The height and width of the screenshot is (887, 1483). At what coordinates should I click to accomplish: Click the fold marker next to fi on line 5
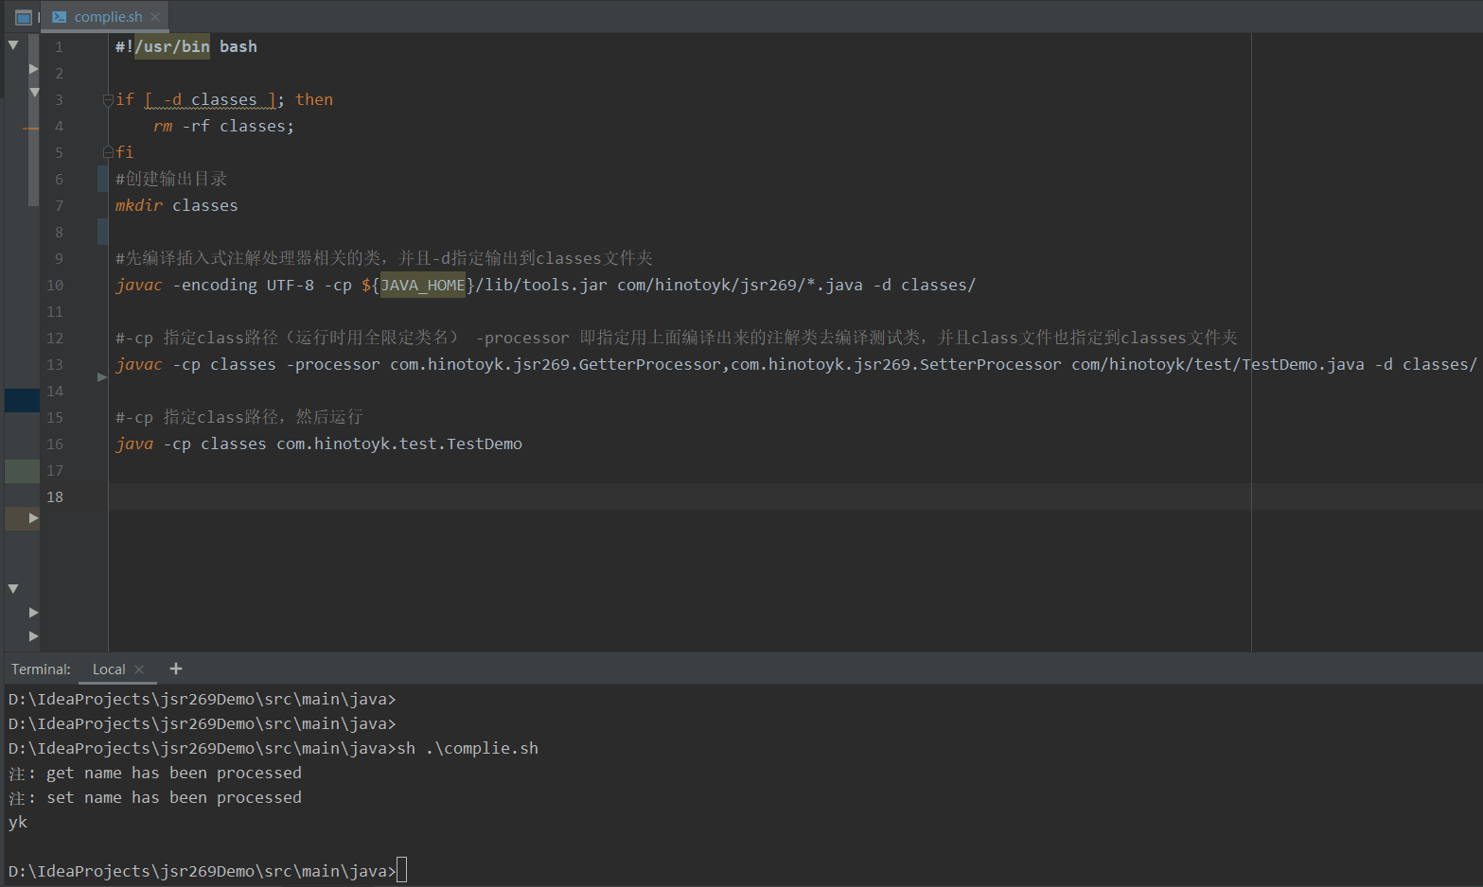click(x=107, y=151)
